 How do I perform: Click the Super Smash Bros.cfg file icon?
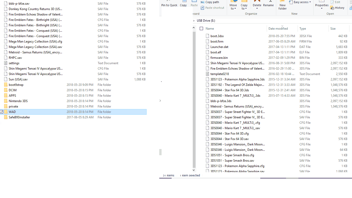208,155
